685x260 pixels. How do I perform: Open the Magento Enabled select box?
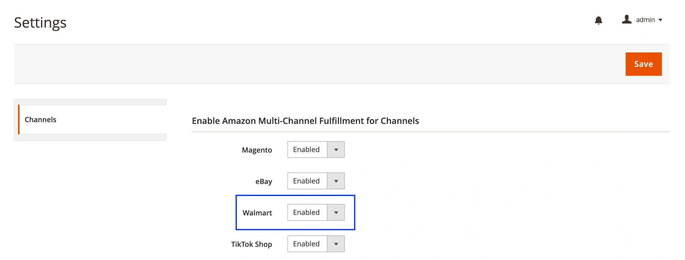pyautogui.click(x=307, y=150)
